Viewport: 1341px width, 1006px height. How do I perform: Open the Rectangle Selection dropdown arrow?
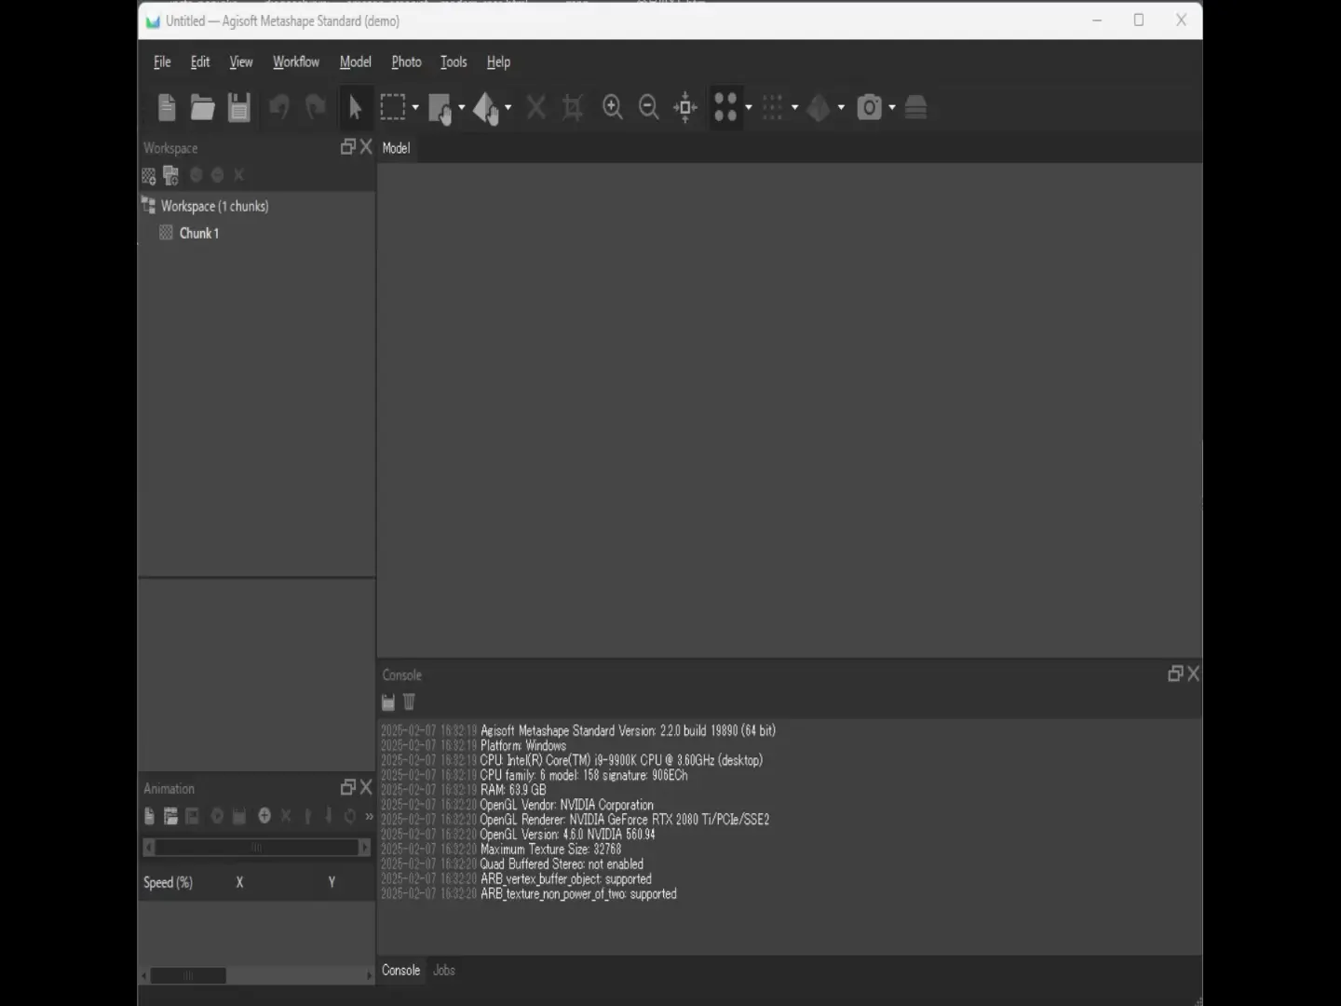click(x=415, y=108)
